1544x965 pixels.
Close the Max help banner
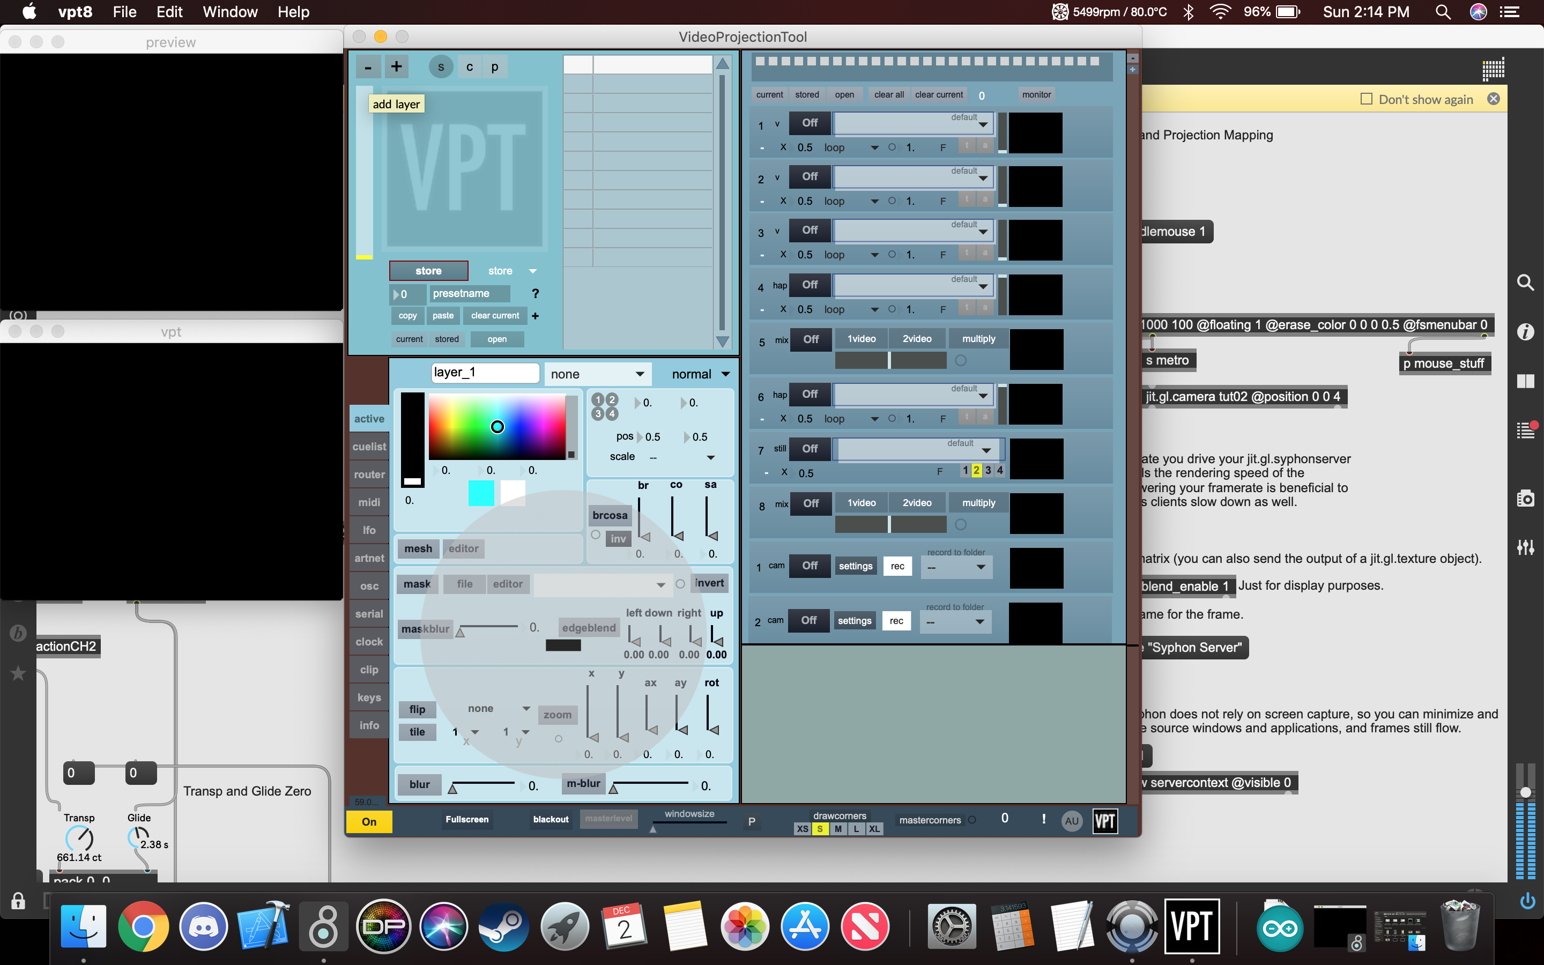tap(1494, 99)
